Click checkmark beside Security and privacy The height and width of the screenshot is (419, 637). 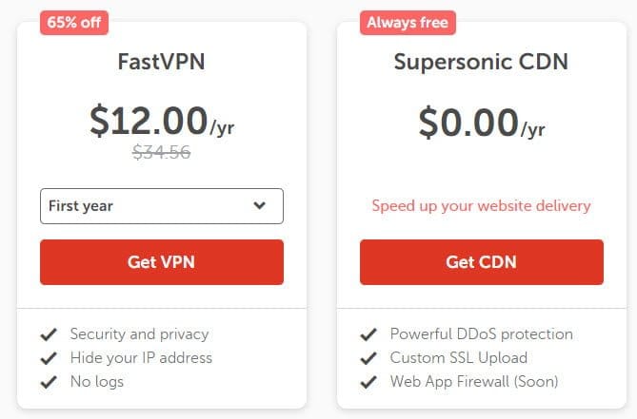pos(48,334)
